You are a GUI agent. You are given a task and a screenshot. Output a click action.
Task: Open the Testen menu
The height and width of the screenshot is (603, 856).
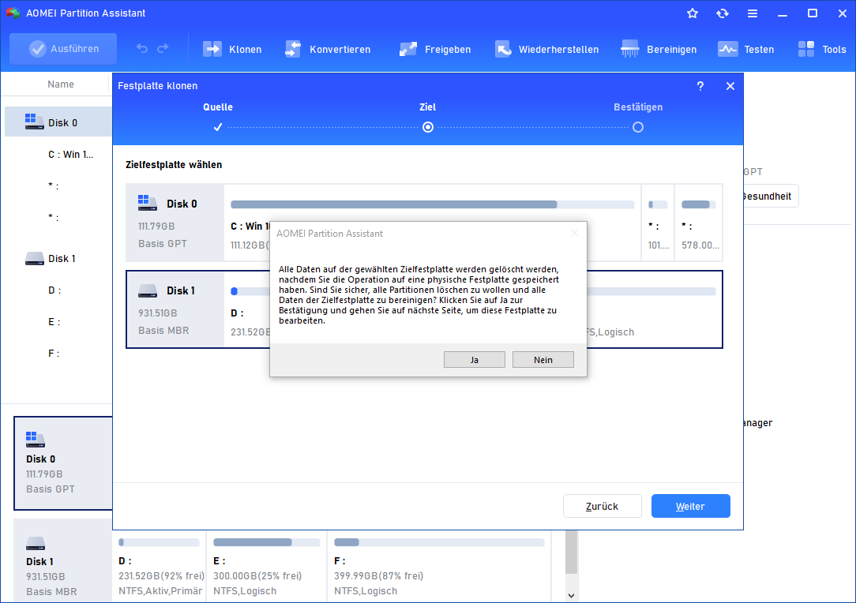pos(746,49)
